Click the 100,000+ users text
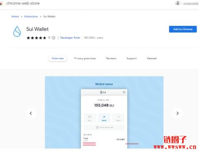This screenshot has height=151, width=200. pyautogui.click(x=94, y=38)
